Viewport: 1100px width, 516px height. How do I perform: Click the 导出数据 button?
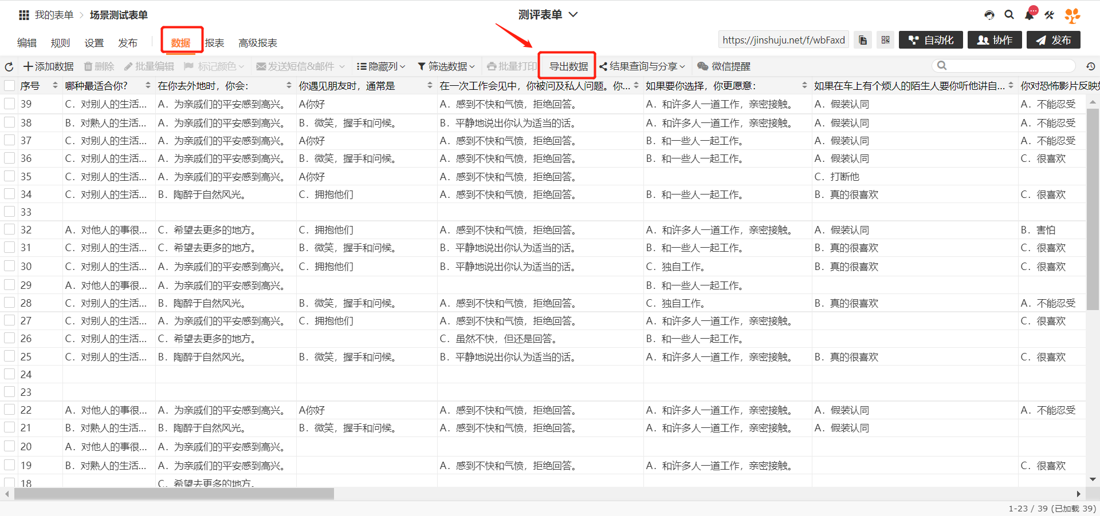tap(568, 66)
